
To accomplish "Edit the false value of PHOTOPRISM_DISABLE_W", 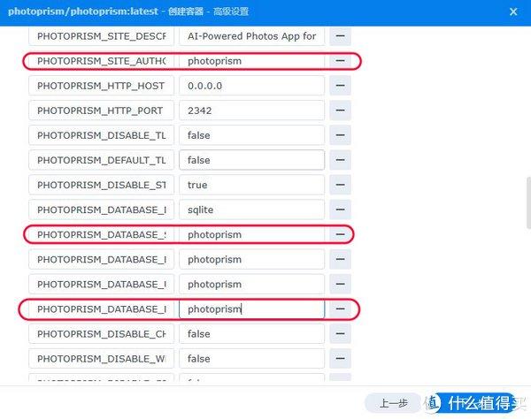I will (251, 359).
